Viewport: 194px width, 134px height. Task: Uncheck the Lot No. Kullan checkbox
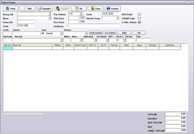pos(139,22)
